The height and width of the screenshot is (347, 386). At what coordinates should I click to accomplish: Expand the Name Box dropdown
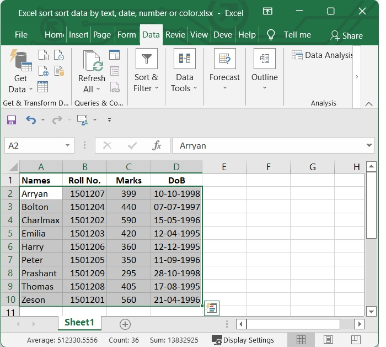click(68, 145)
